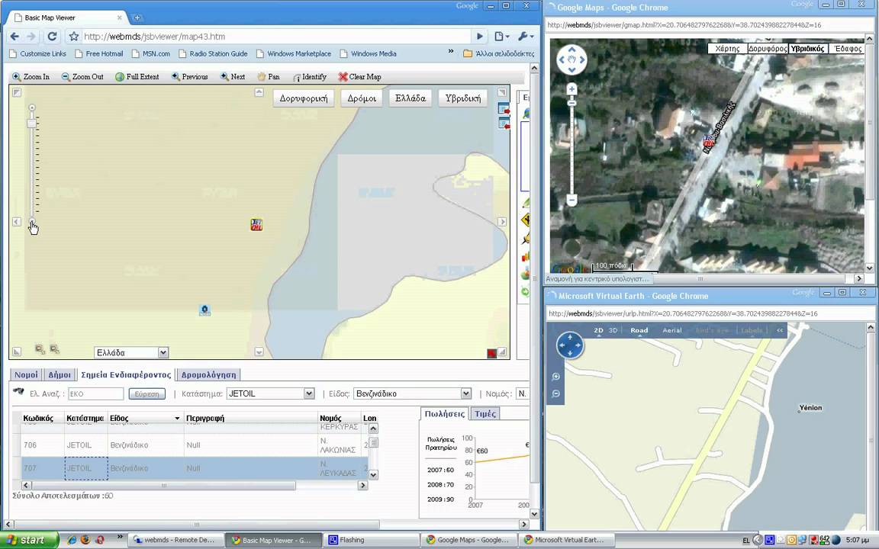This screenshot has height=549, width=879.
Task: Open the Chrome wrench settings menu
Action: [525, 37]
